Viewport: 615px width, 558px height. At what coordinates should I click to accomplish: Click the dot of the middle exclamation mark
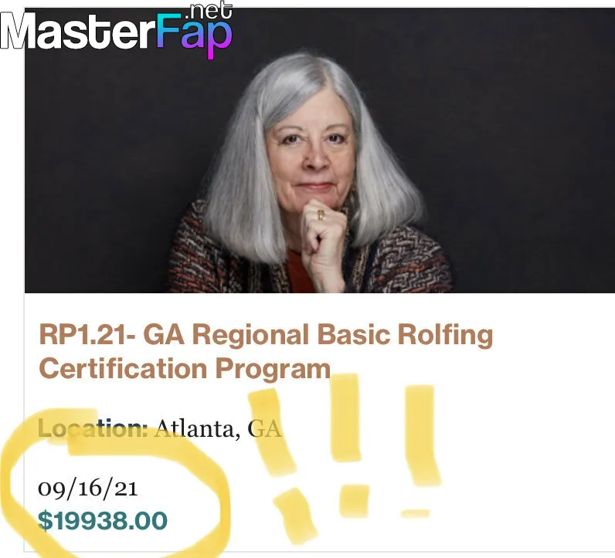pyautogui.click(x=354, y=501)
